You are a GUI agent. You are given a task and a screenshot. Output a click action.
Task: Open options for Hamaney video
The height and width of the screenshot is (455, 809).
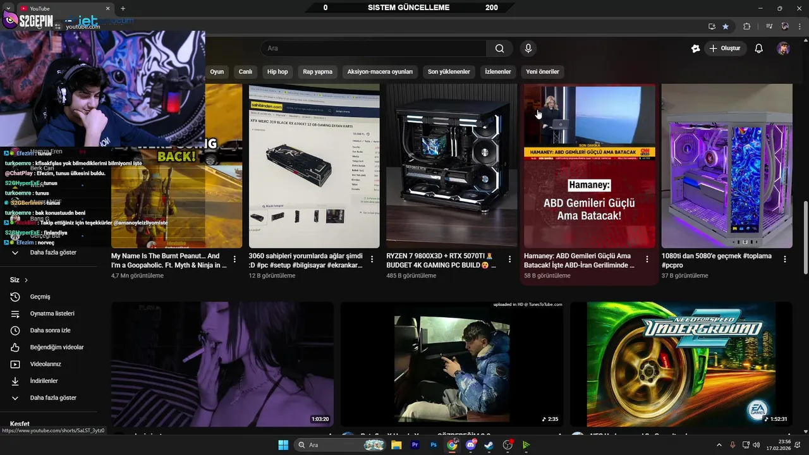pyautogui.click(x=647, y=259)
